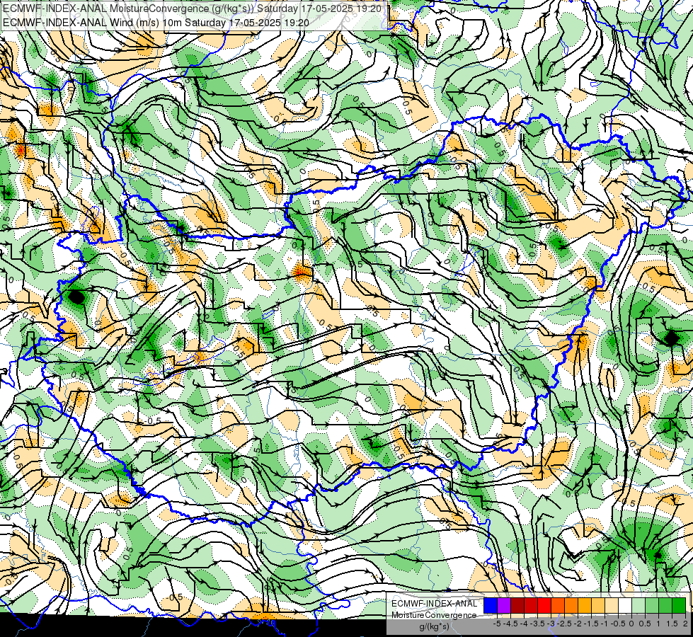The height and width of the screenshot is (637, 693).
Task: Click the blue legend swatch below -5
Action: tap(491, 605)
